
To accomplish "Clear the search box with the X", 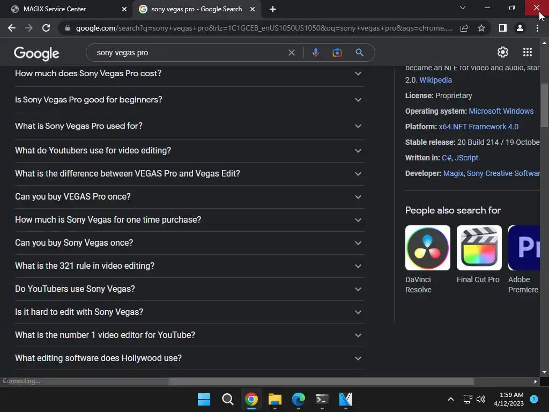I will click(291, 53).
